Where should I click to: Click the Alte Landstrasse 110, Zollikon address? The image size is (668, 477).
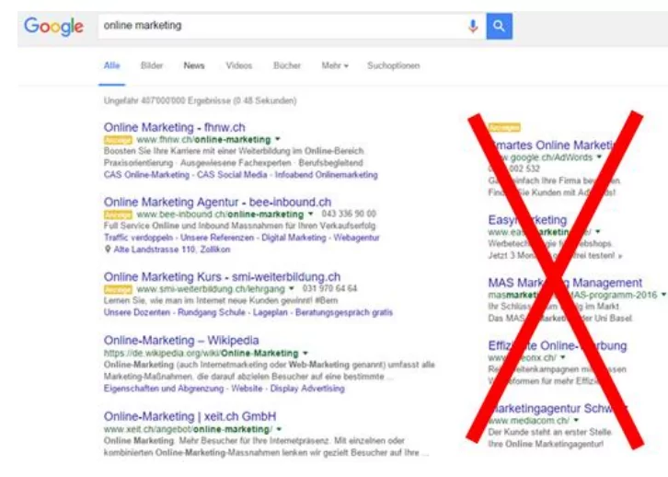click(172, 250)
